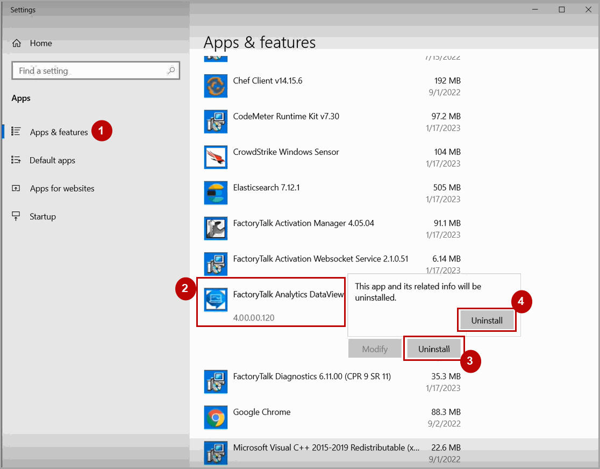The height and width of the screenshot is (469, 600).
Task: Click the Default apps icon
Action: pos(16,160)
